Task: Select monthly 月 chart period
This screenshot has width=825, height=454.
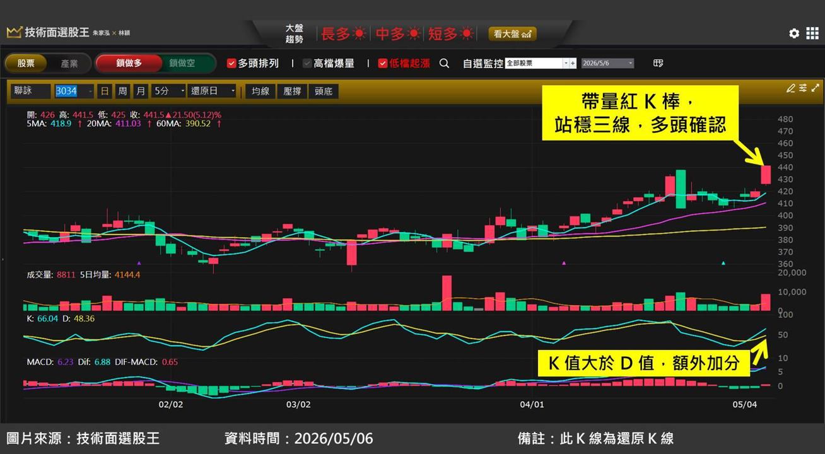Action: pyautogui.click(x=140, y=91)
